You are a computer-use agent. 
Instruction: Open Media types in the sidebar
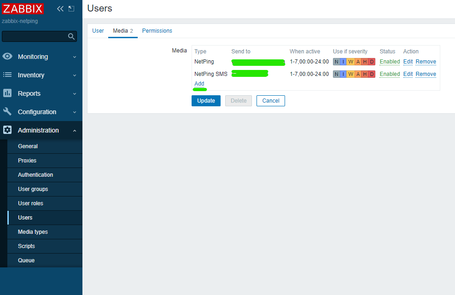(x=33, y=232)
